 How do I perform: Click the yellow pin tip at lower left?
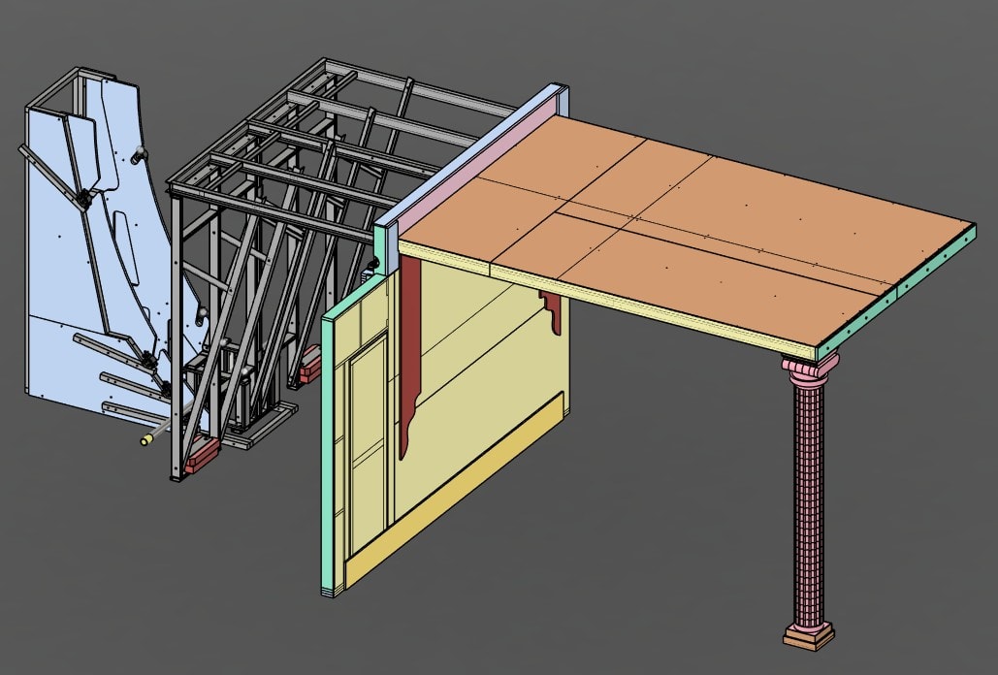[148, 439]
